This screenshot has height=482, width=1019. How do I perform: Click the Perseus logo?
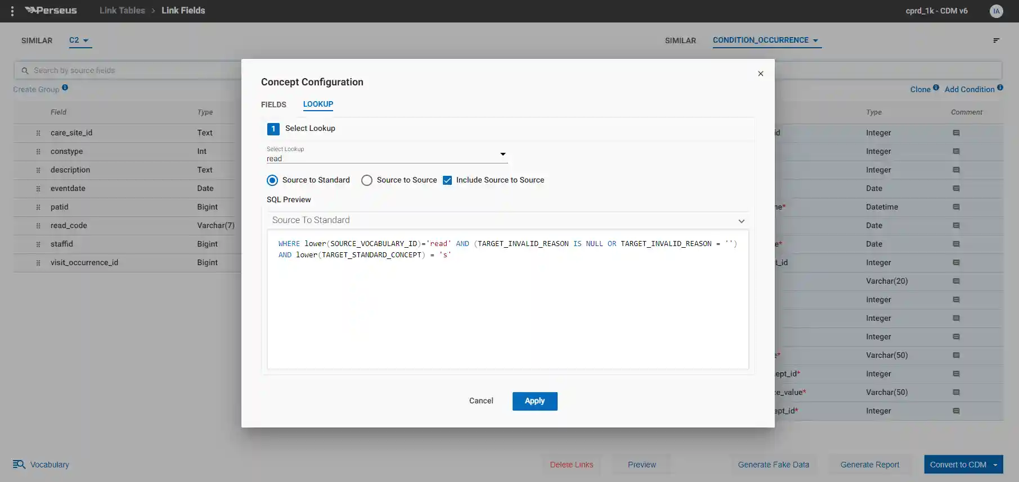click(51, 10)
